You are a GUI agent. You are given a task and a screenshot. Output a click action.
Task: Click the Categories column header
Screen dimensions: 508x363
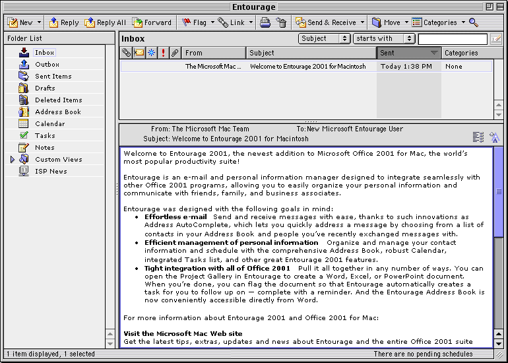coord(472,53)
